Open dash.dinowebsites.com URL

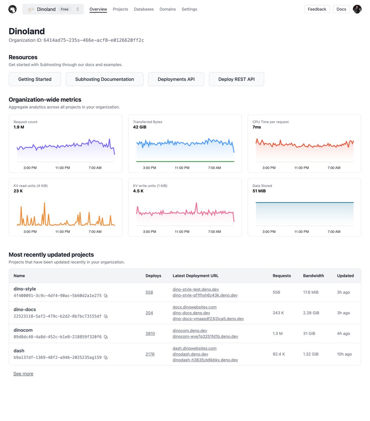pos(194,348)
